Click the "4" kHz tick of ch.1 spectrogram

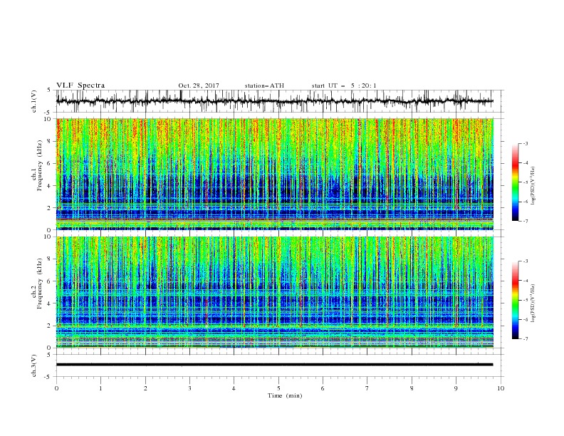pyautogui.click(x=50, y=186)
